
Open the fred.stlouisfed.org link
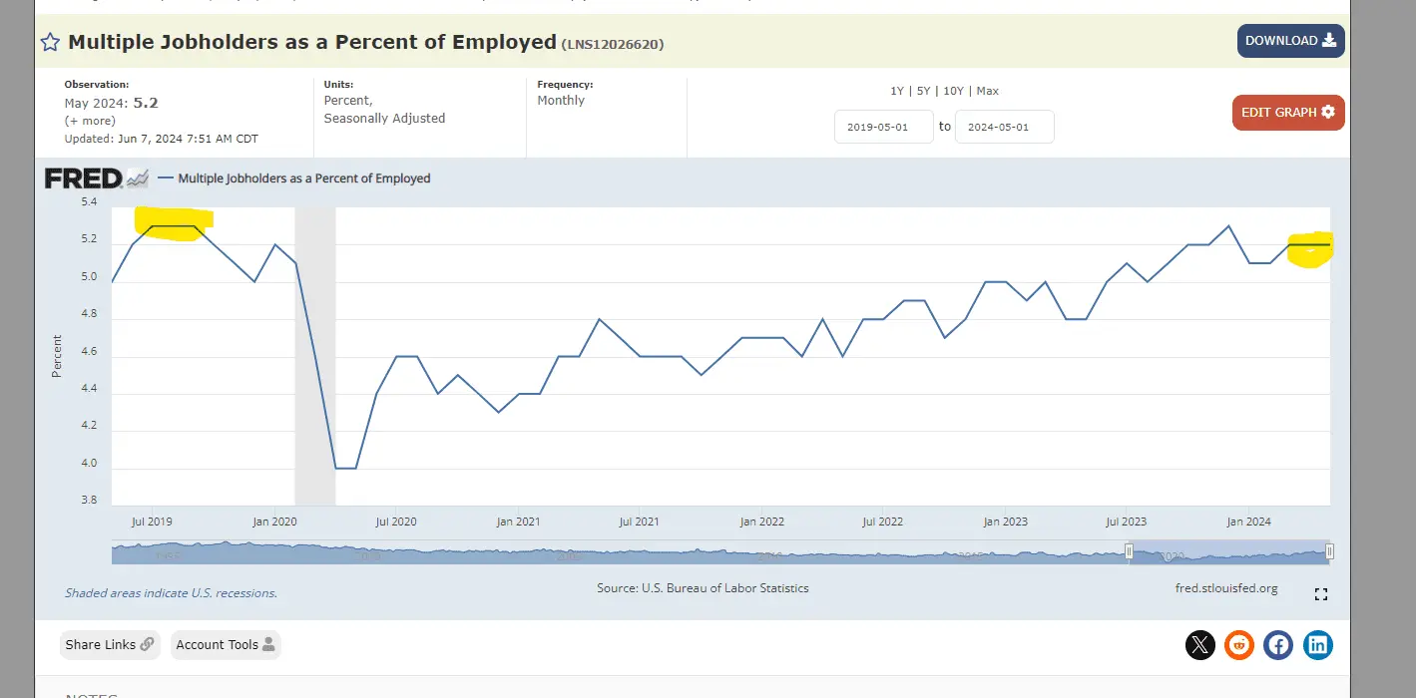point(1226,588)
